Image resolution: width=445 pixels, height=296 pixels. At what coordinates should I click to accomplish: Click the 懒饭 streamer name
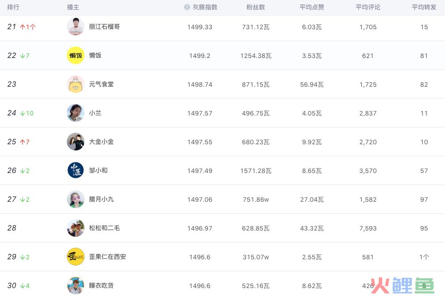click(x=95, y=55)
